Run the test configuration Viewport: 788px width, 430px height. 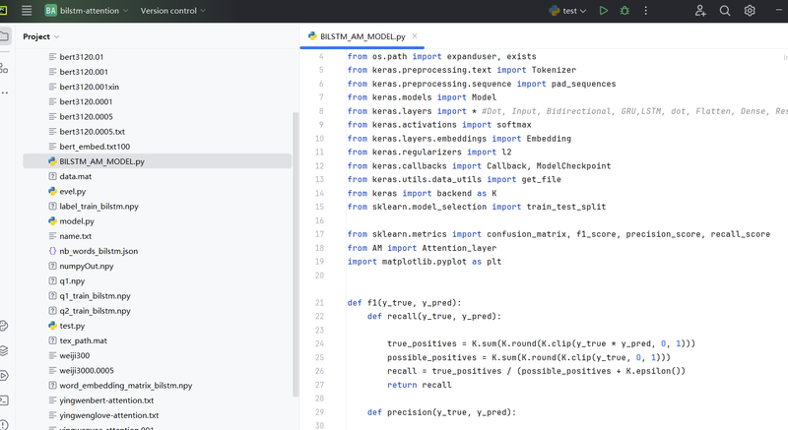tap(603, 11)
